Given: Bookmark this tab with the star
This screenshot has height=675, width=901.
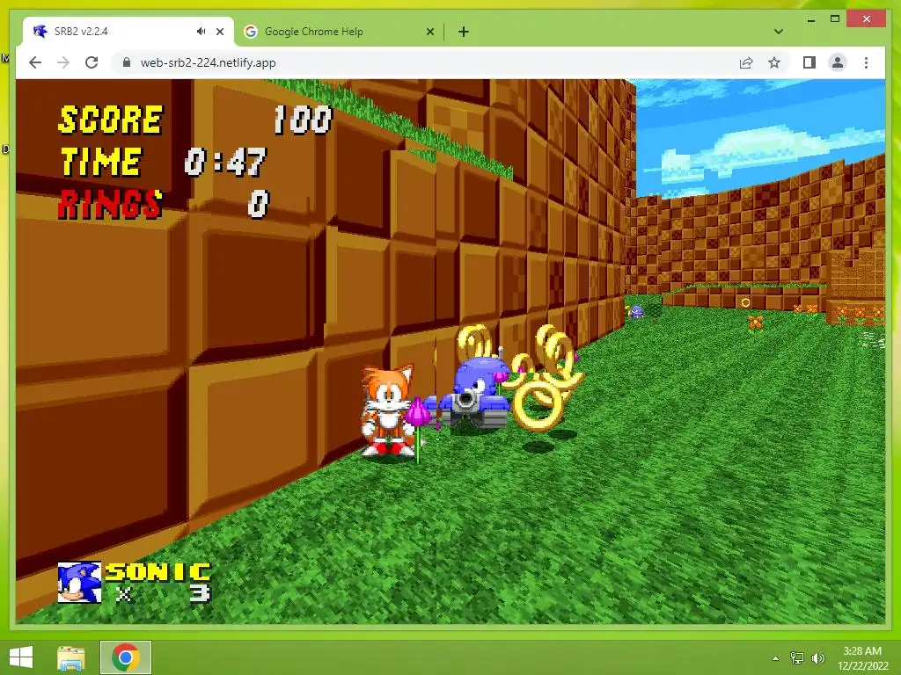Looking at the screenshot, I should pos(774,62).
